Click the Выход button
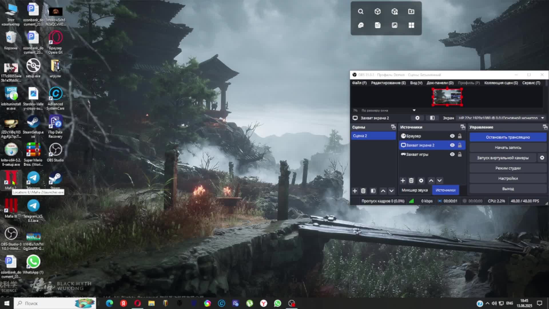The image size is (549, 309). click(508, 189)
